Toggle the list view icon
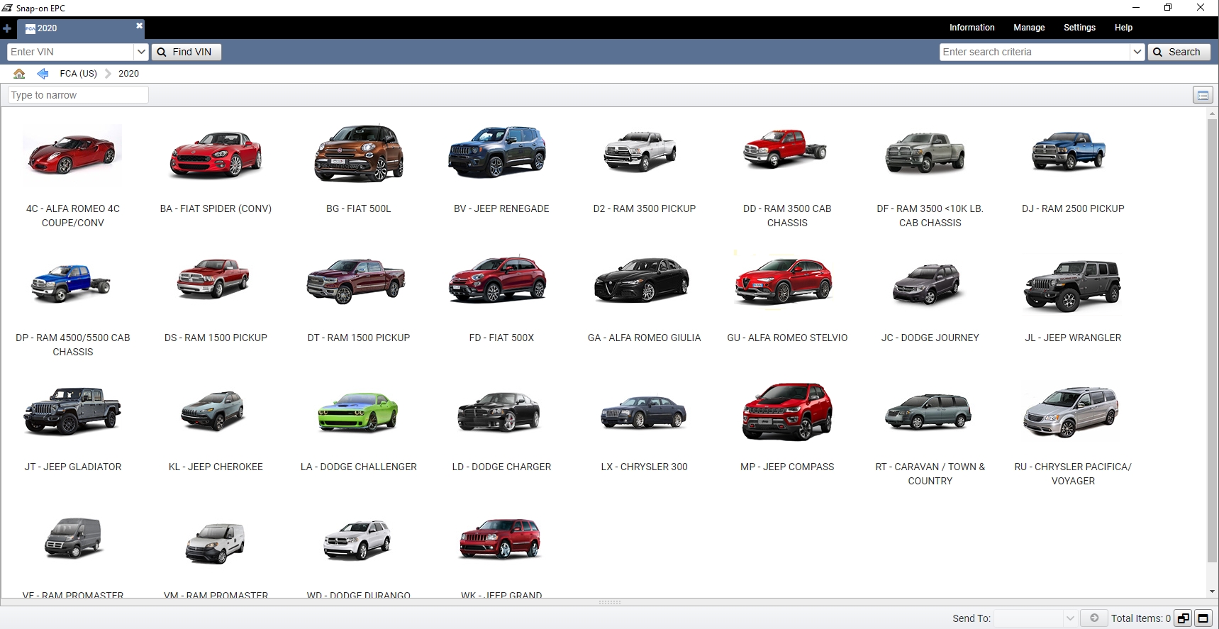The width and height of the screenshot is (1219, 629). tap(1203, 95)
